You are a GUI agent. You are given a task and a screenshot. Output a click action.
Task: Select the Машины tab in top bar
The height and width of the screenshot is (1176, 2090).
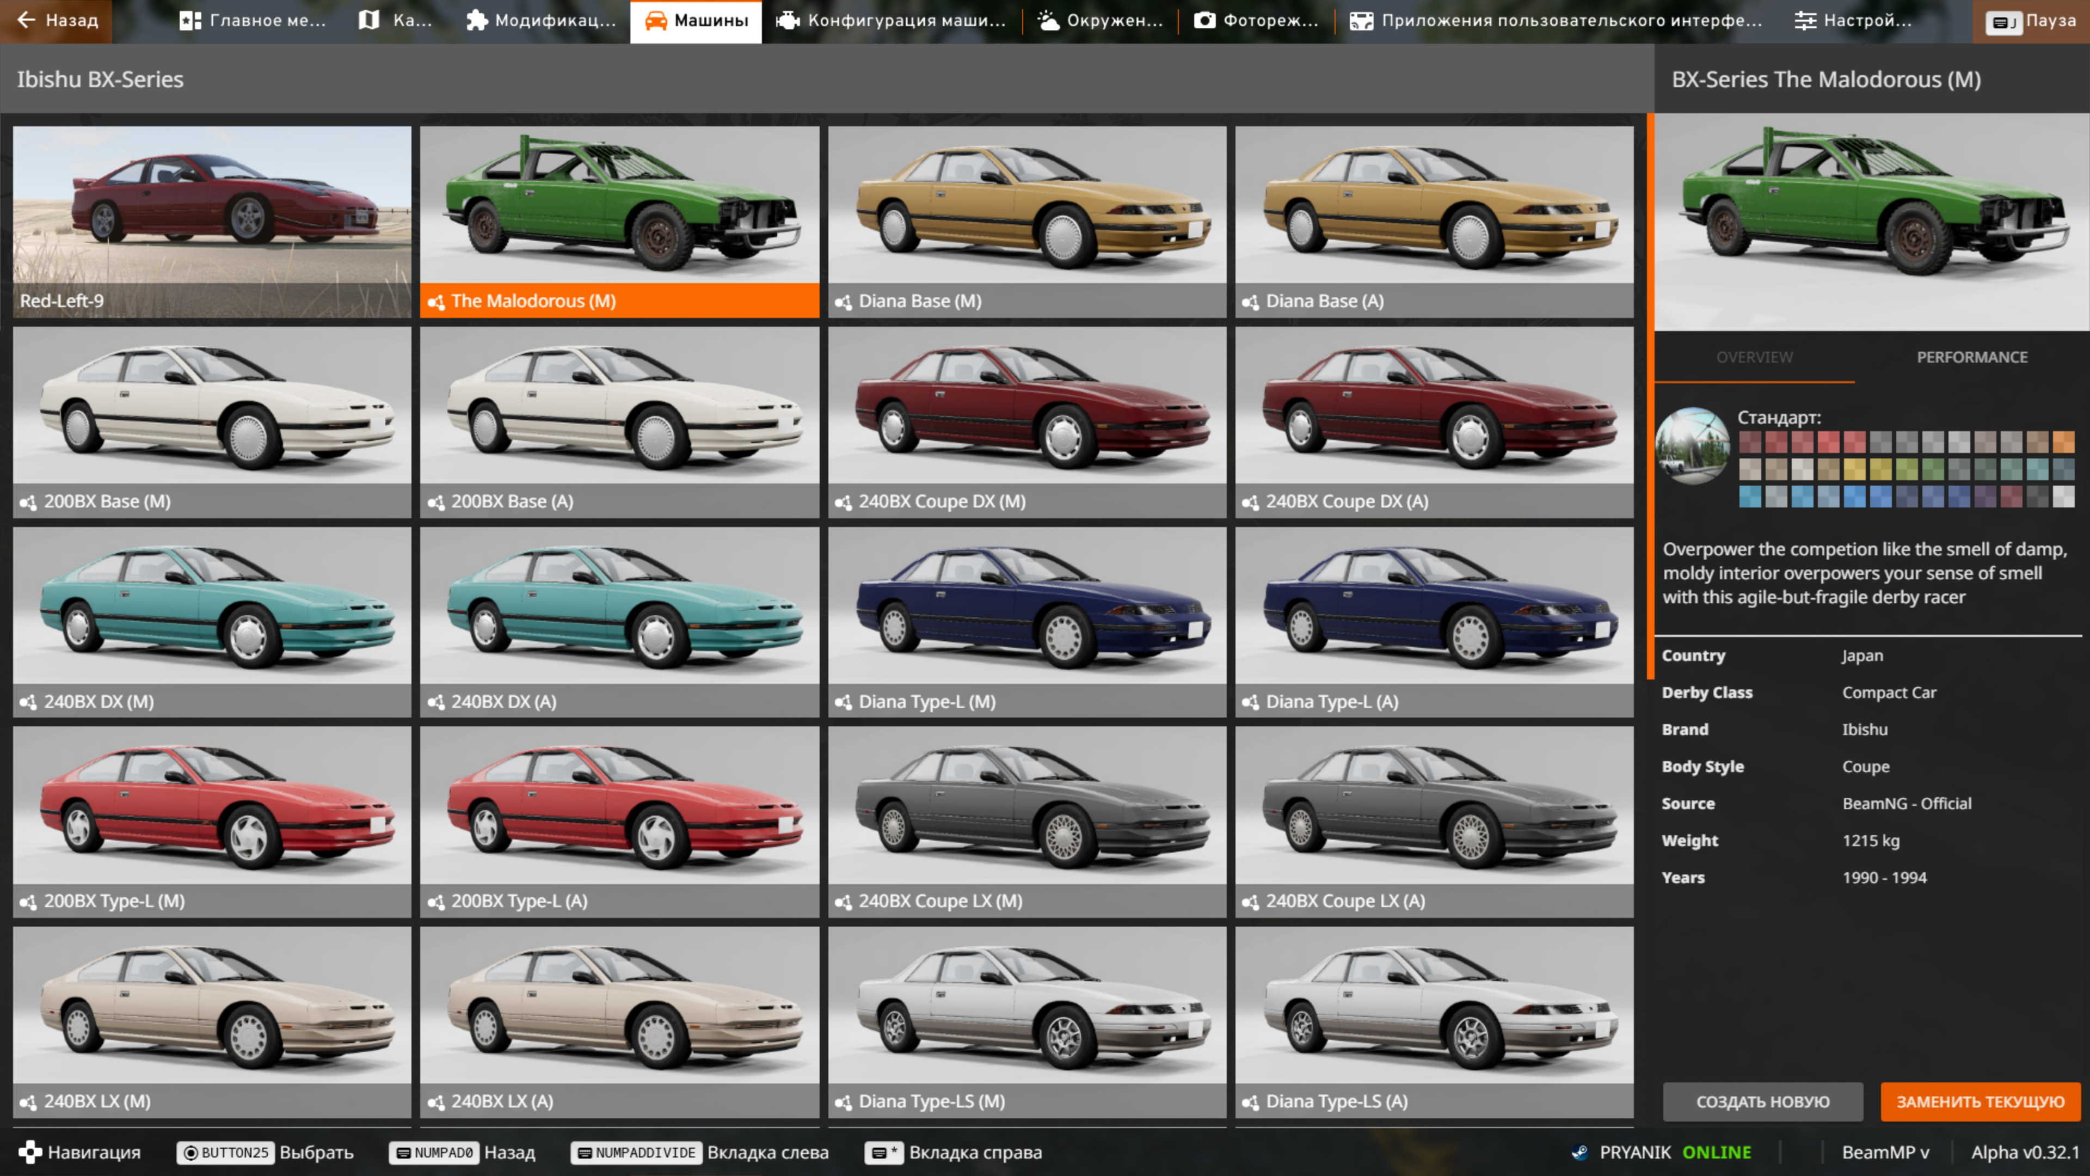(x=696, y=20)
